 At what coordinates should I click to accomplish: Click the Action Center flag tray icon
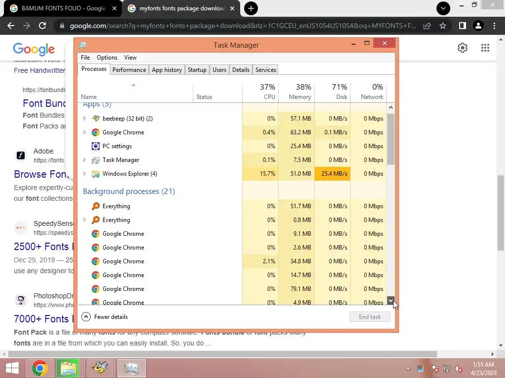[434, 369]
